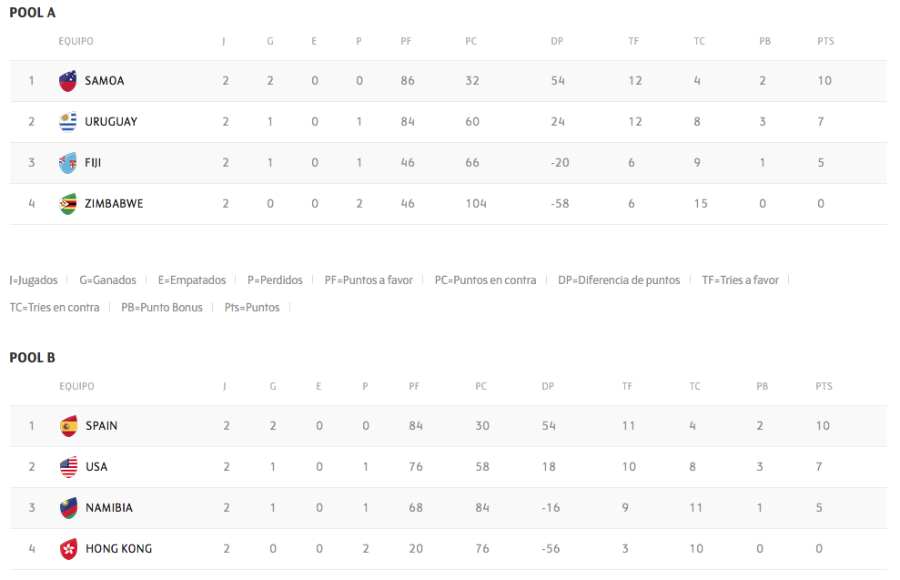Click the POOL A heading
Image resolution: width=900 pixels, height=580 pixels.
point(32,13)
